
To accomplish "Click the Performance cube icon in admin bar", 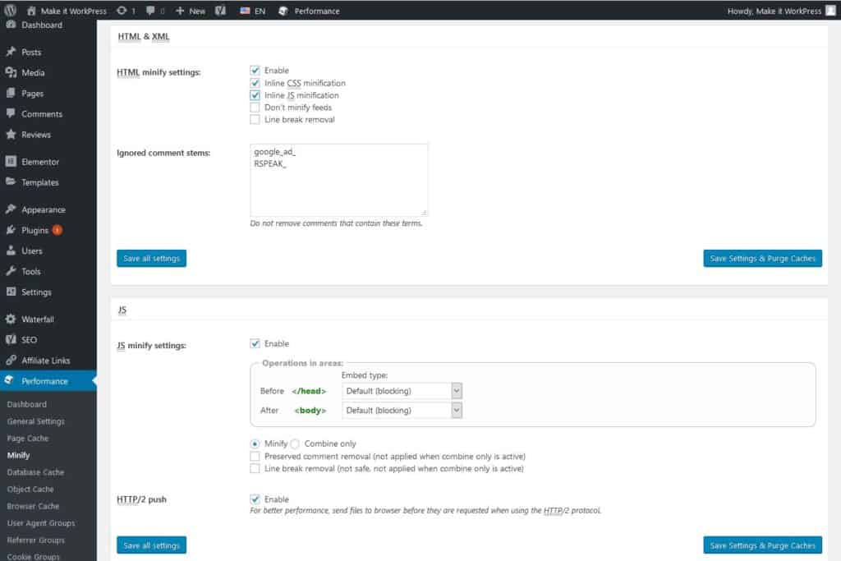I will tap(283, 11).
